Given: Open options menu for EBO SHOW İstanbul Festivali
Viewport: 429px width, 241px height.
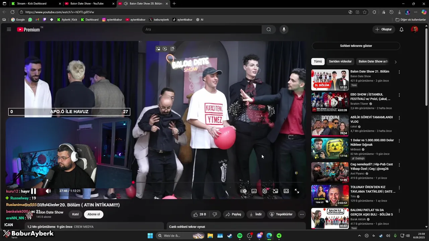Looking at the screenshot, I should [399, 95].
